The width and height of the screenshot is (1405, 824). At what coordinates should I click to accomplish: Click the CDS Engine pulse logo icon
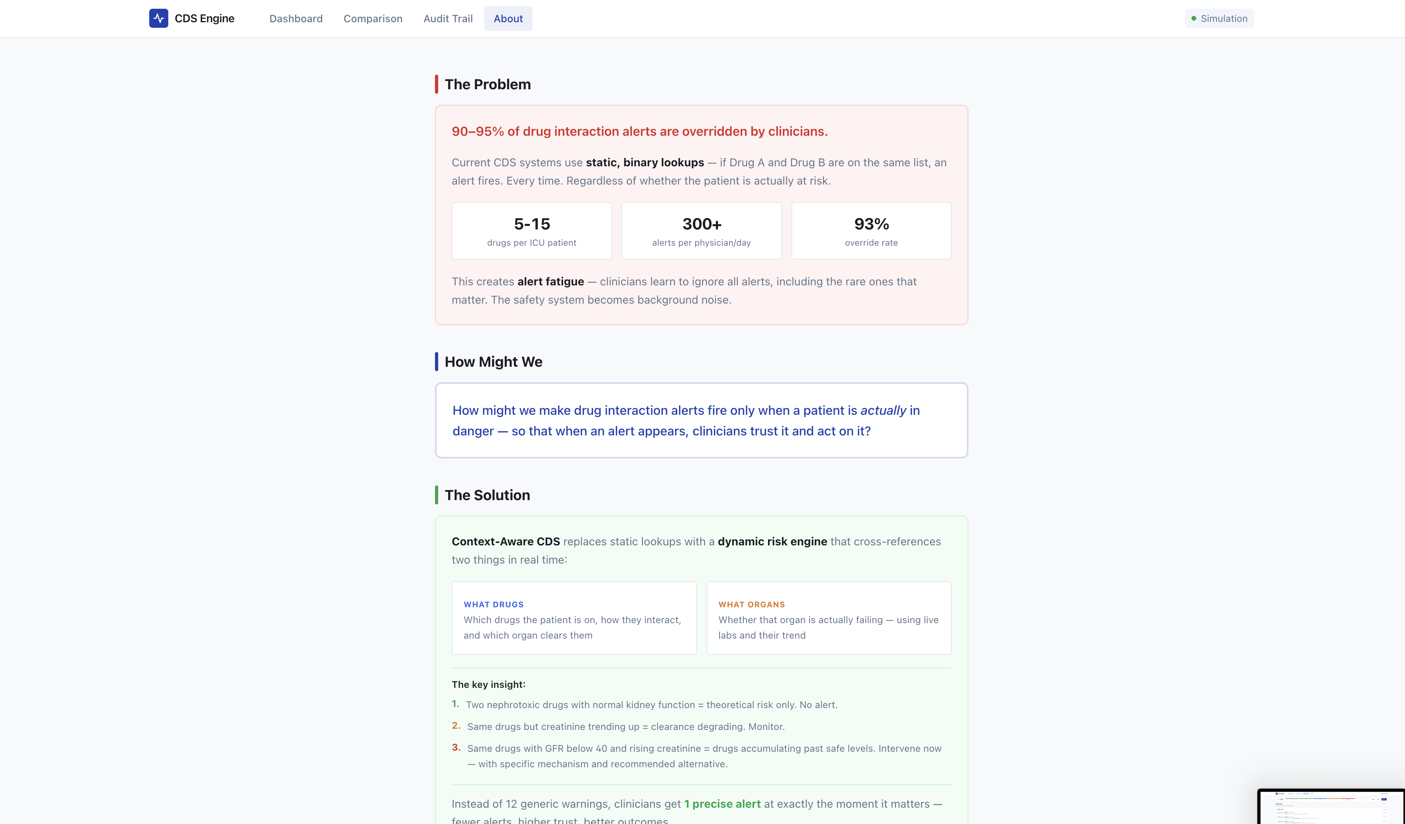tap(158, 18)
